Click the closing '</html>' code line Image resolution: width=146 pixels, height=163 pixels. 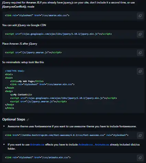click(10, 108)
